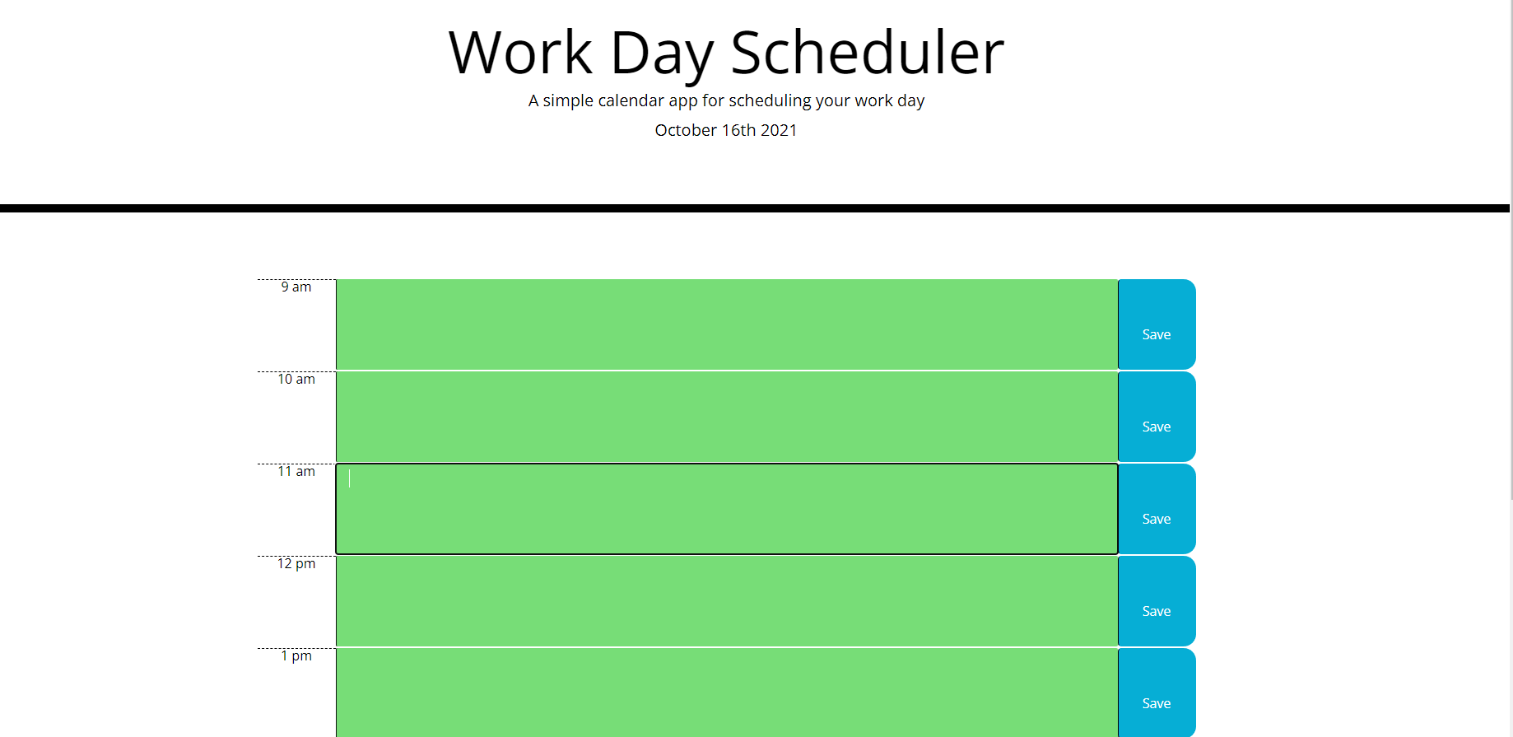Viewport: 1513px width, 737px height.
Task: Select the 10 am hour label
Action: coord(296,379)
